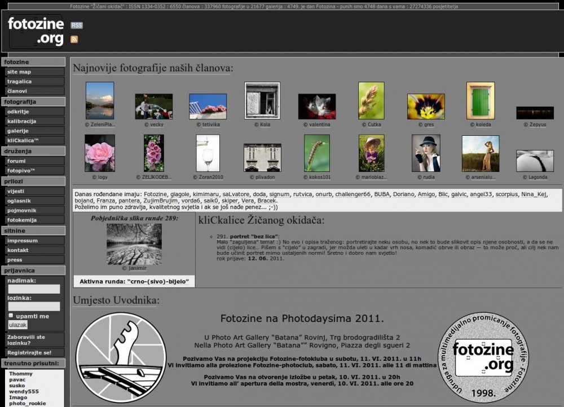This screenshot has height=407, width=564.
Task: Open Kola's black-and-white window photo
Action: click(x=262, y=100)
